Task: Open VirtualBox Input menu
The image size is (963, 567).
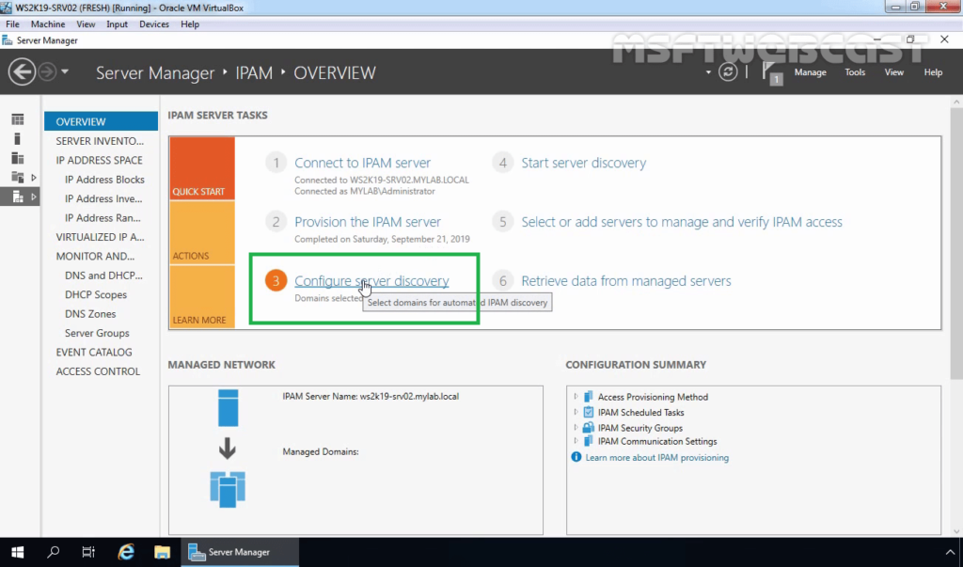Action: coord(117,24)
